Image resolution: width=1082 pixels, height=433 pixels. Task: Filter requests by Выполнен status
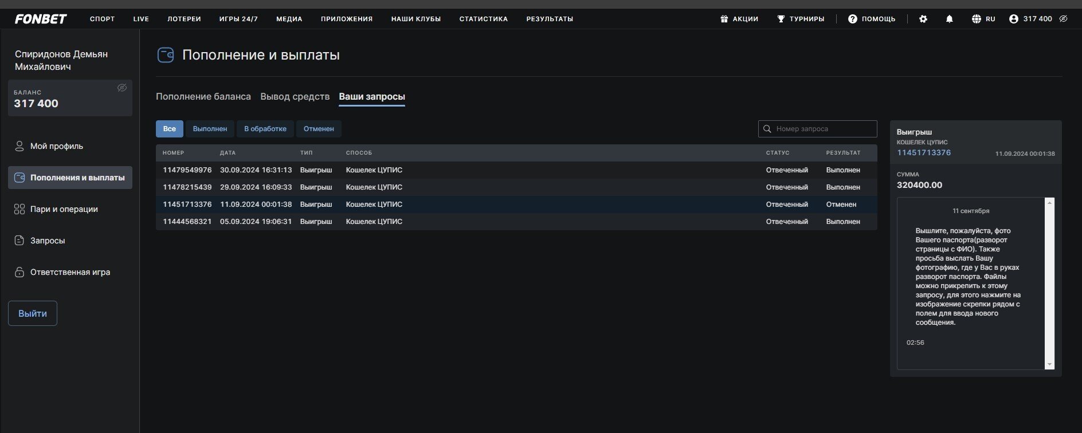point(210,129)
